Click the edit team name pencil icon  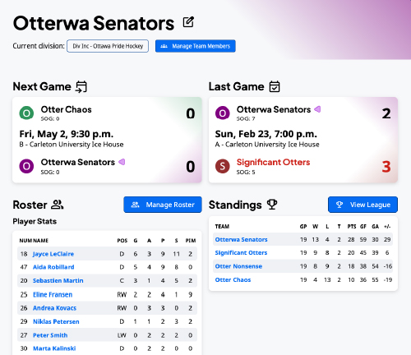(x=188, y=22)
